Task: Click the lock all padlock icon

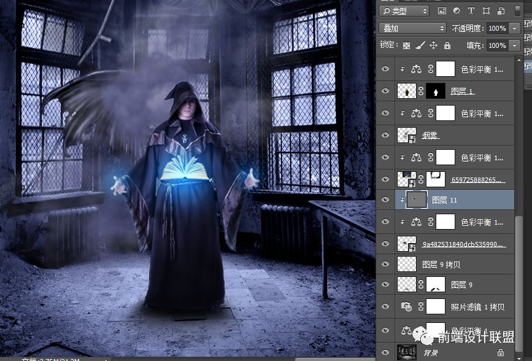Action: [x=447, y=45]
